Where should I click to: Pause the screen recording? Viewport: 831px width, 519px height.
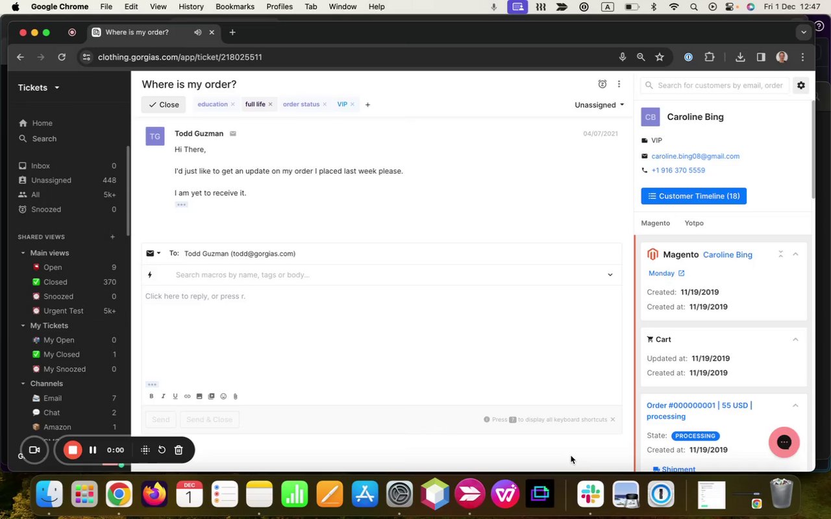point(93,450)
